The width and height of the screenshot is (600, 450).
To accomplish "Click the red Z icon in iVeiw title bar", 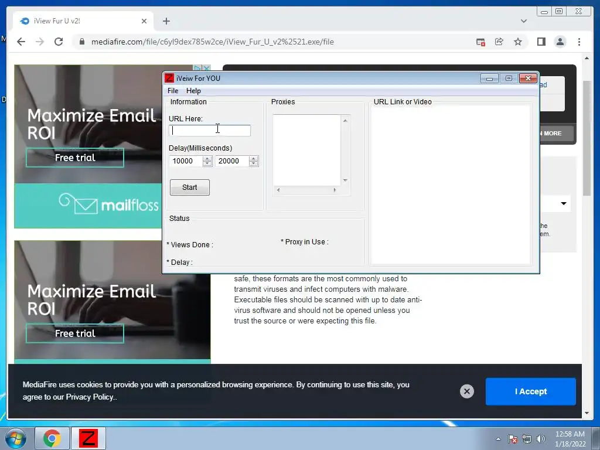I will tap(169, 78).
